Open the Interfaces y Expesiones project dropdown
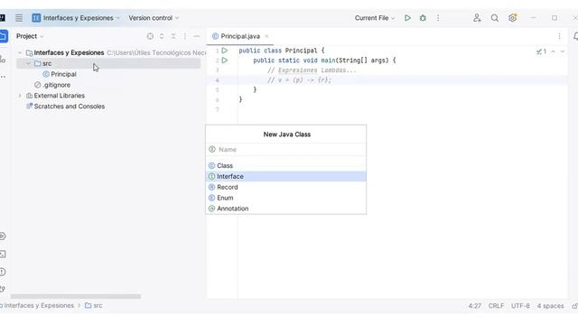The width and height of the screenshot is (578, 325). tap(76, 18)
